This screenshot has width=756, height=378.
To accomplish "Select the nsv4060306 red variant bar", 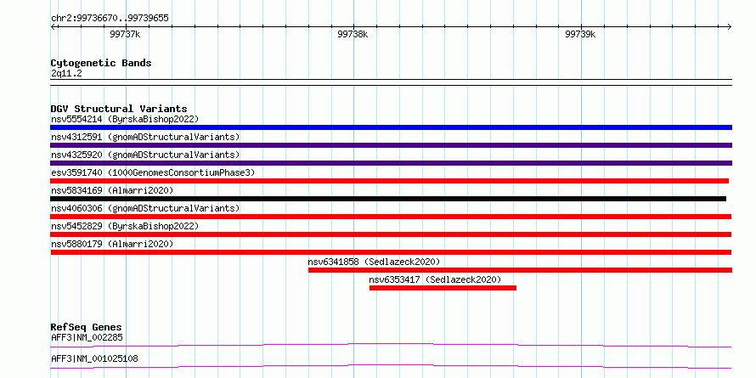I will pyautogui.click(x=391, y=217).
